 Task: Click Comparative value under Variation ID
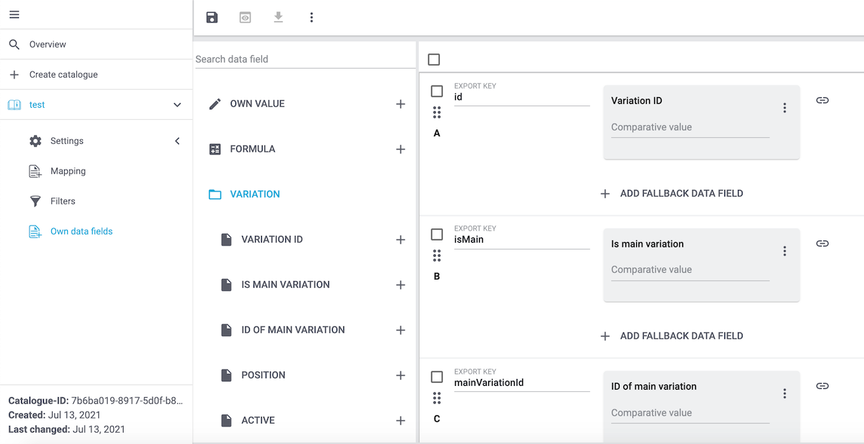[690, 127]
